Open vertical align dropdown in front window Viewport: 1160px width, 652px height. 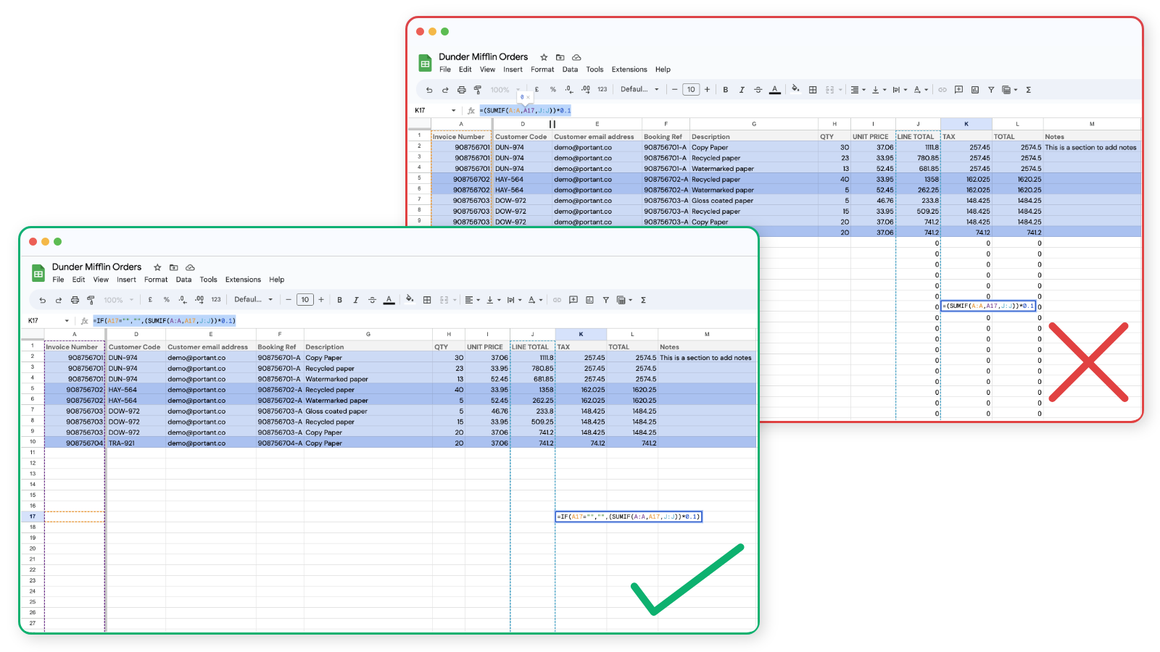pos(493,300)
